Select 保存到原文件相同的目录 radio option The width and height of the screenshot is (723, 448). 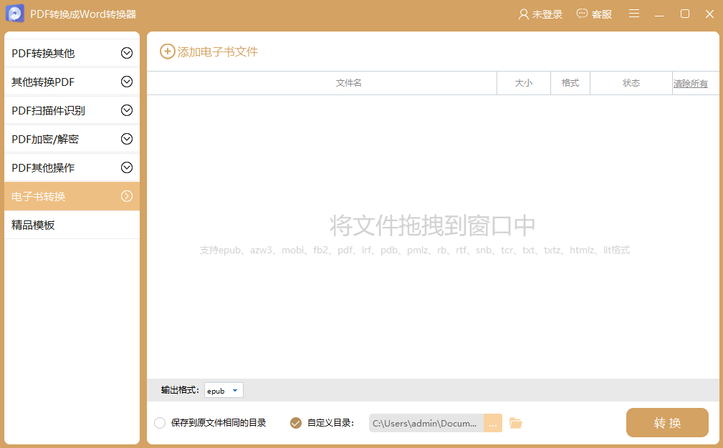(160, 423)
